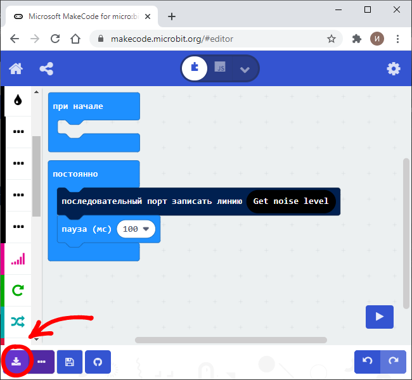412x380 pixels.
Task: Download the program to micro:bit
Action: pos(16,362)
